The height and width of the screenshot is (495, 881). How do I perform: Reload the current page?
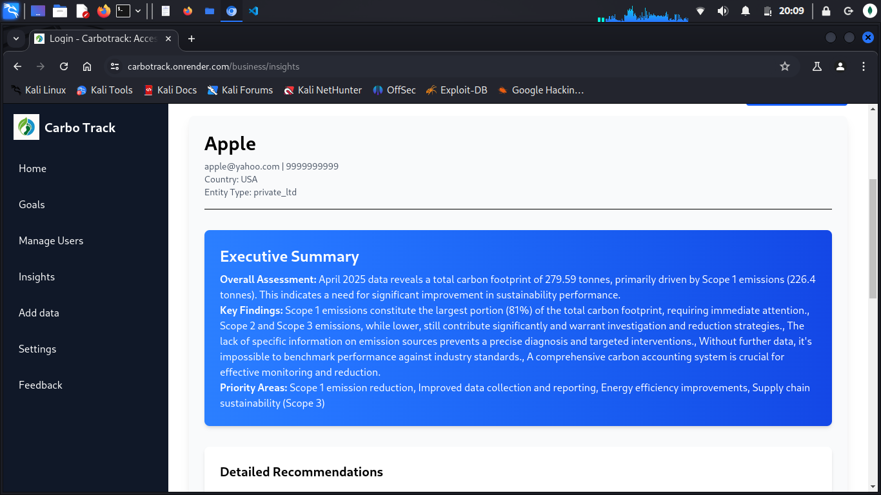(64, 66)
